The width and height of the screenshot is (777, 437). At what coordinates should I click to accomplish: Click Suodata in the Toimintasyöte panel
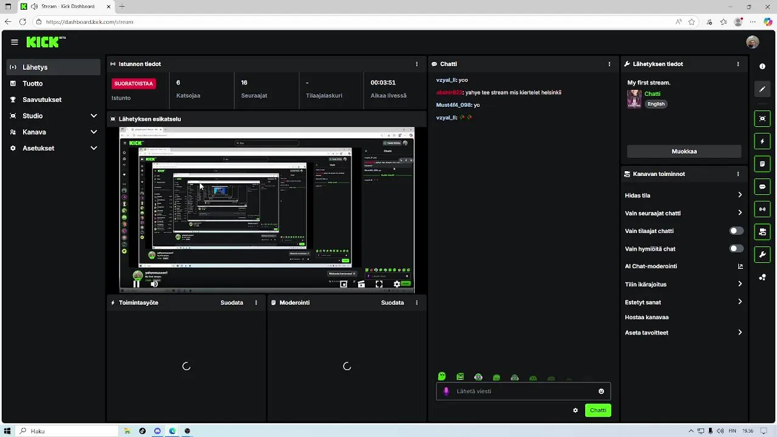coord(232,302)
